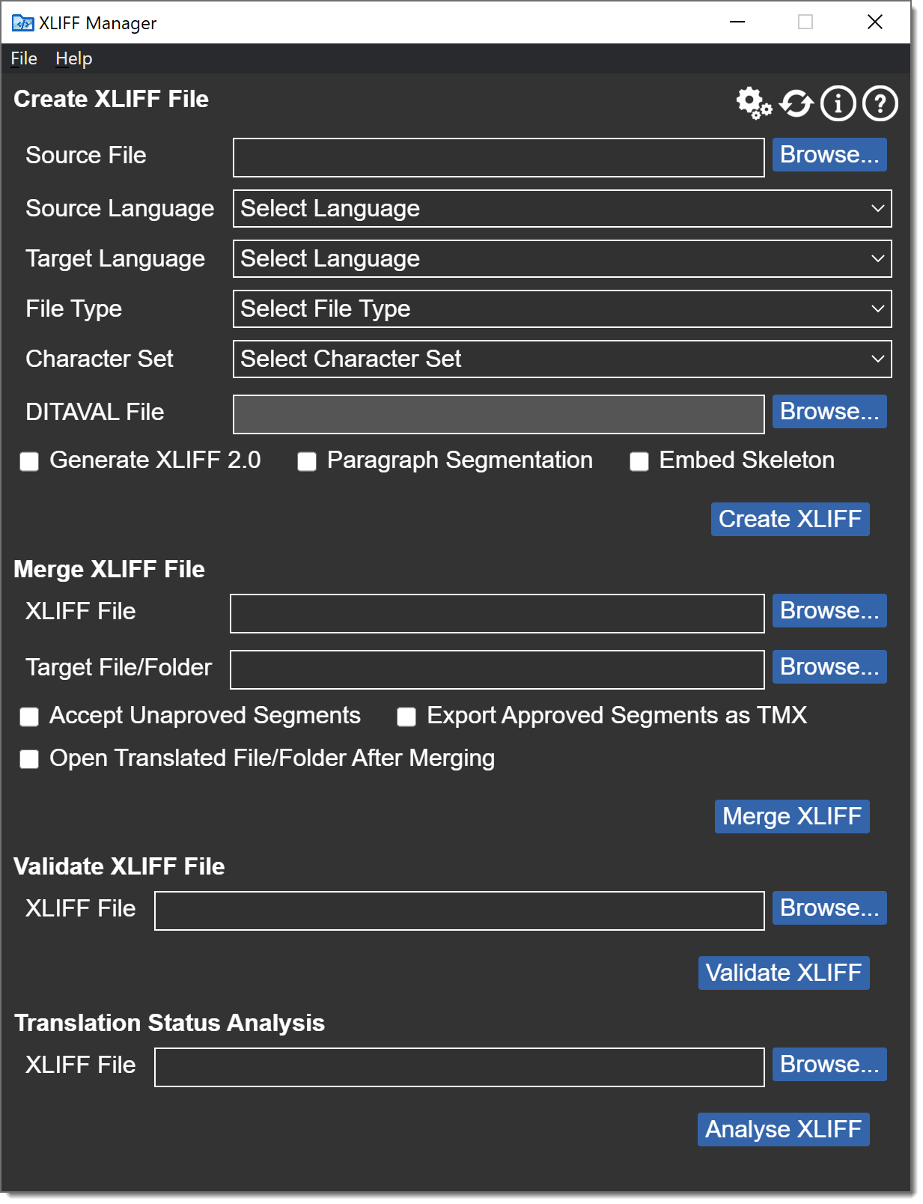Click the Analyse XLIFF button
This screenshot has width=923, height=1204.
coord(783,1129)
